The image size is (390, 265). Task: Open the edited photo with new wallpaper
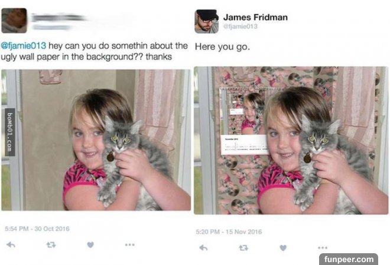pyautogui.click(x=291, y=140)
